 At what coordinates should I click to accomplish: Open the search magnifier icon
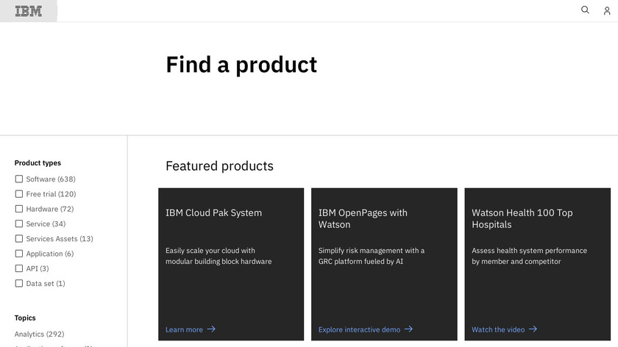coord(585,10)
